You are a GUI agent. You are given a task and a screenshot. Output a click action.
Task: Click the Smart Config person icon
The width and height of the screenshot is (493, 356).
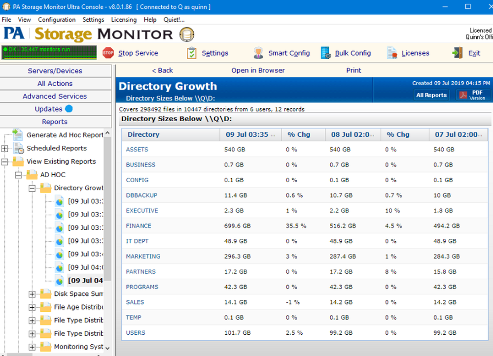click(258, 53)
